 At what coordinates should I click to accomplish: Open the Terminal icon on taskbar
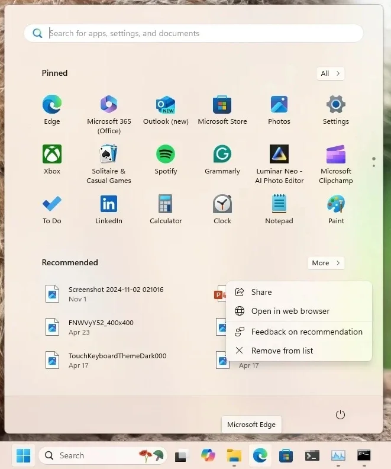click(x=312, y=455)
